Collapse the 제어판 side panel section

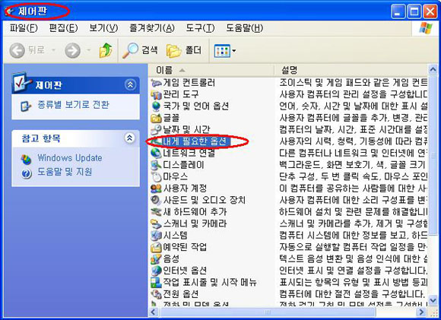[130, 84]
